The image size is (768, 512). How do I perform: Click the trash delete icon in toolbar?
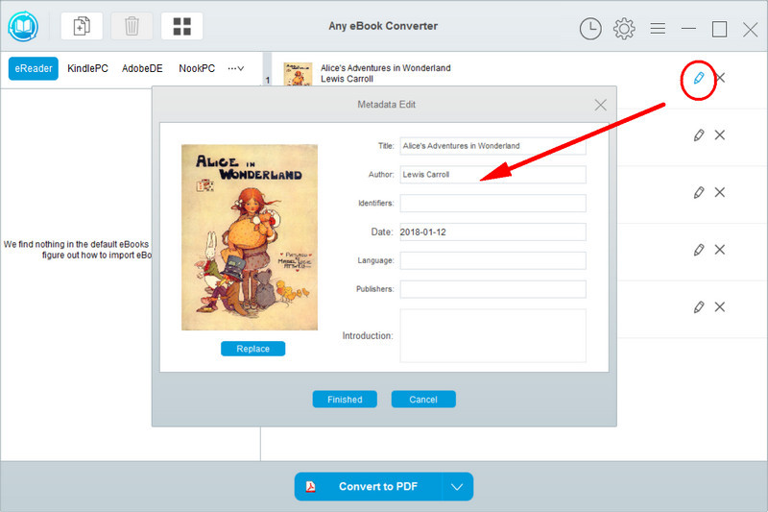[x=132, y=27]
